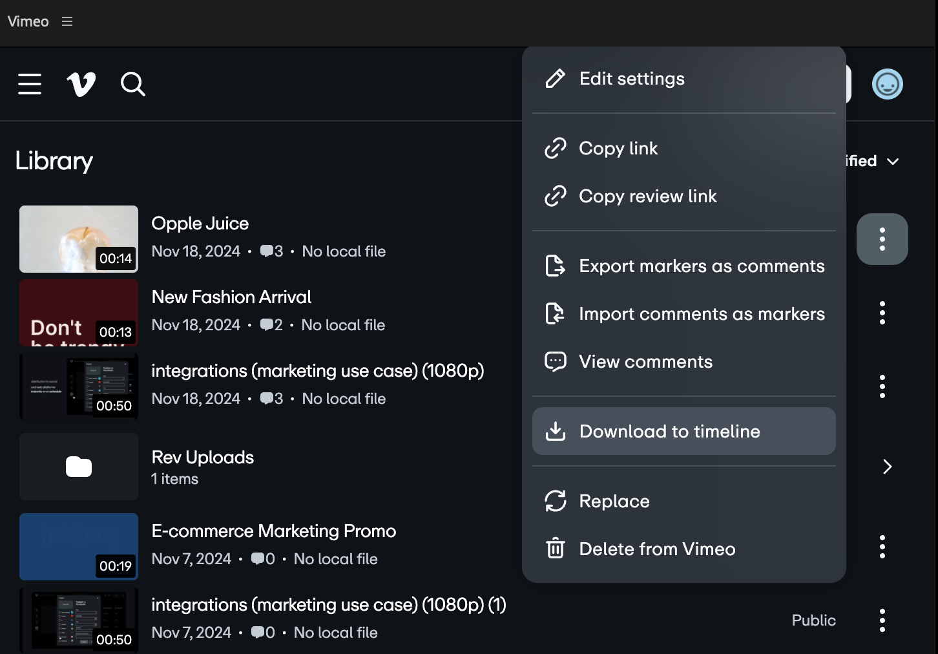Click the three dots for Opple Juice
This screenshot has height=654, width=938.
pos(882,239)
